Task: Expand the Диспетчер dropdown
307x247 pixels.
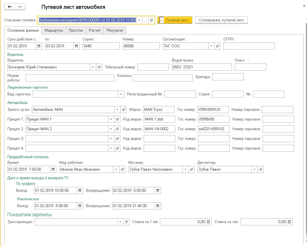Action: [255, 170]
